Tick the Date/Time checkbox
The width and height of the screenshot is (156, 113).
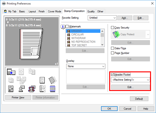point(112,48)
